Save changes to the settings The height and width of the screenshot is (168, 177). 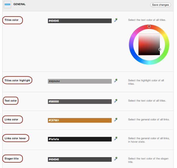point(160,5)
